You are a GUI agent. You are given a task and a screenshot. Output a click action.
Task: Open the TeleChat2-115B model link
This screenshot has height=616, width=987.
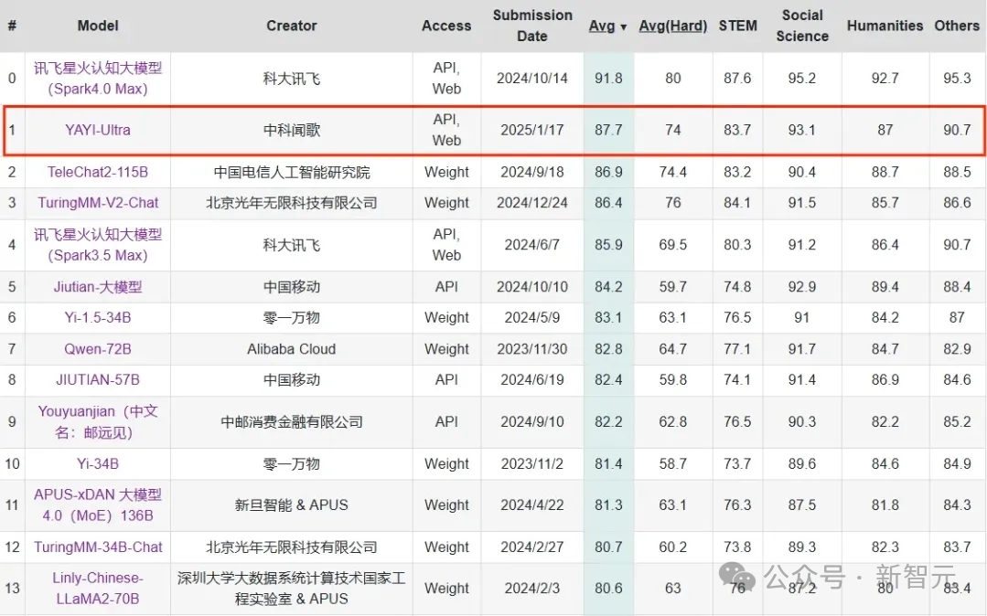point(98,172)
